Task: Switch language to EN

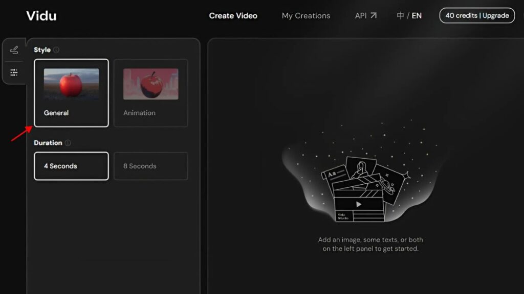Action: coord(417,15)
